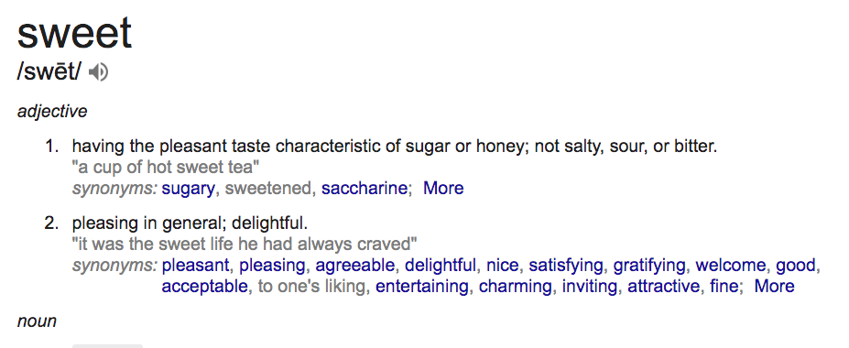Expand More synonyms for first definition
The width and height of the screenshot is (849, 348).
click(x=443, y=188)
